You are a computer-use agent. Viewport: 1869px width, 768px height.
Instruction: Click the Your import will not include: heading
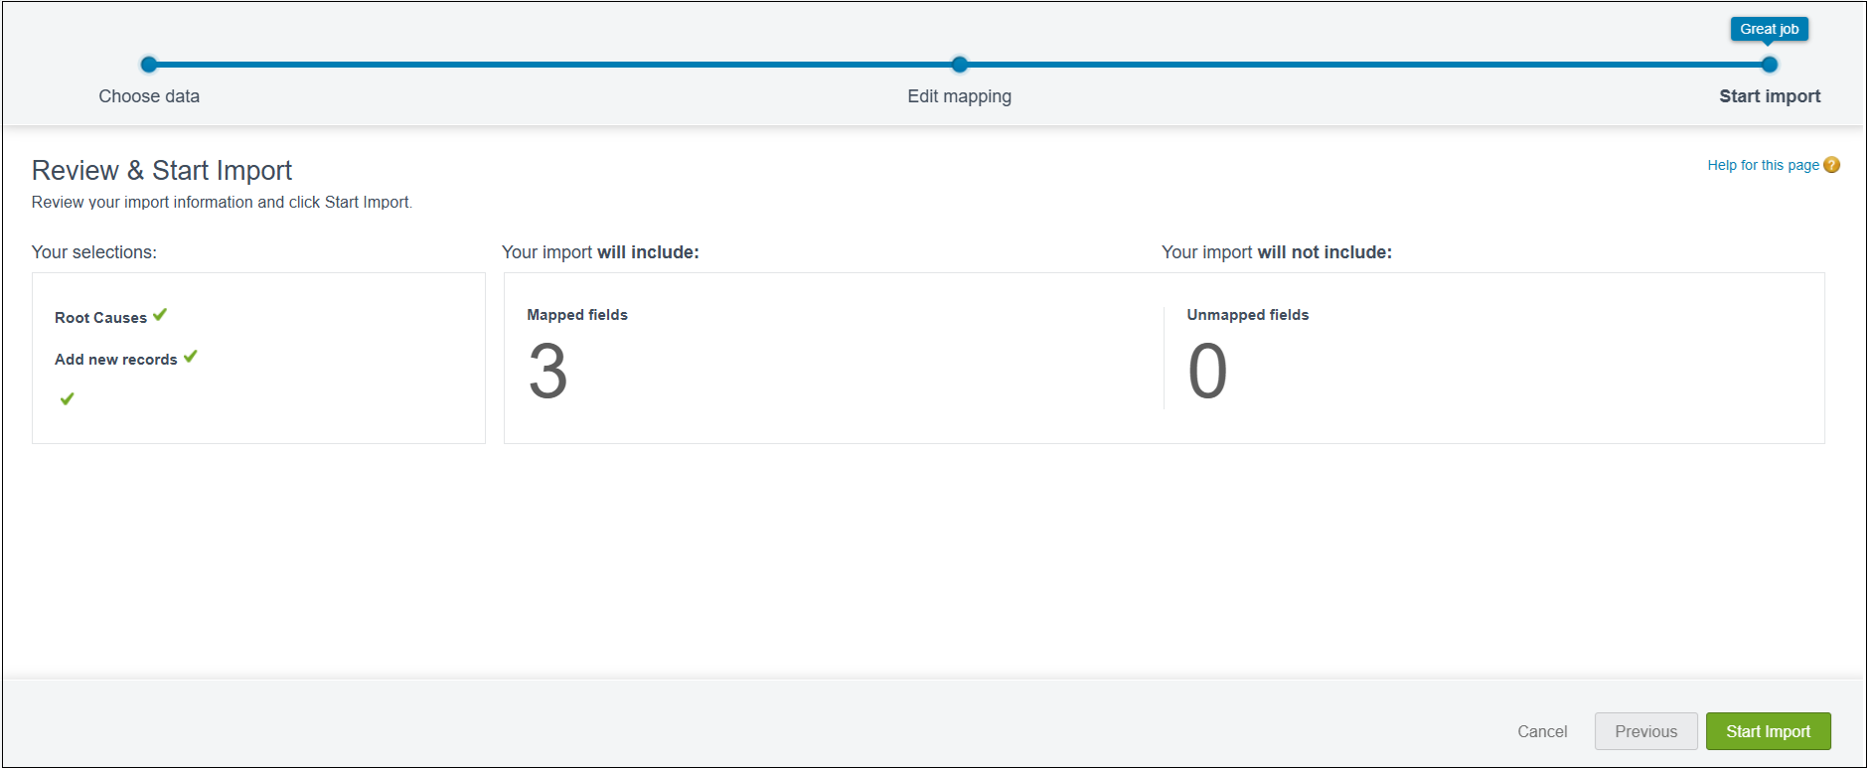[1277, 252]
